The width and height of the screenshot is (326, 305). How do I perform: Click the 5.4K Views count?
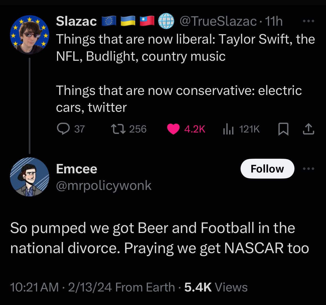[216, 287]
